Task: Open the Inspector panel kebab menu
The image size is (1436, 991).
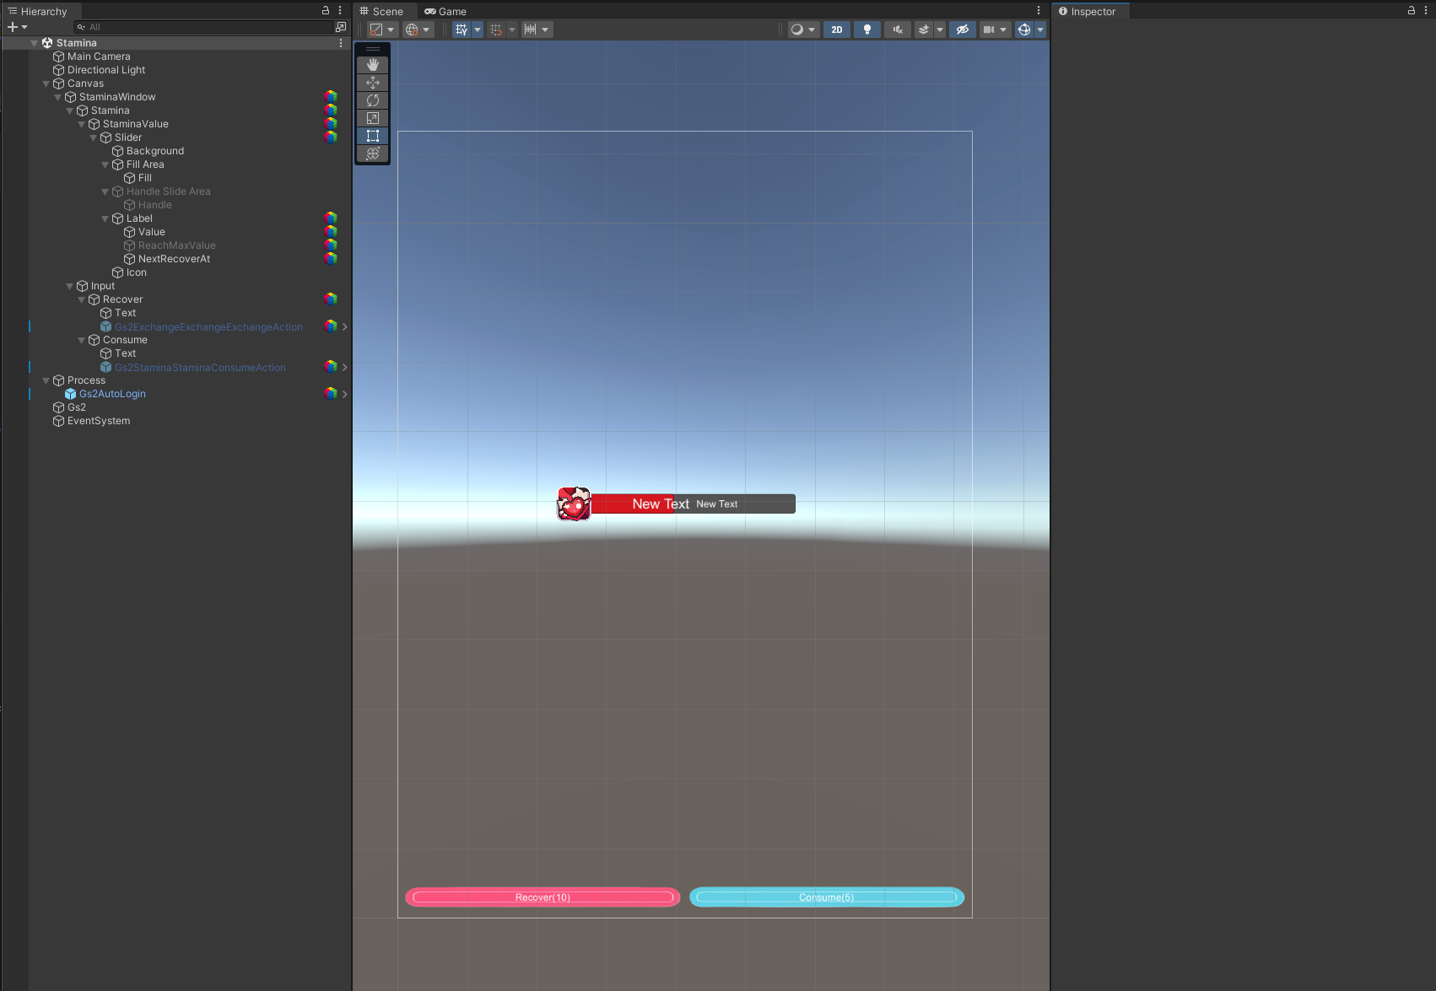Action: [1426, 11]
